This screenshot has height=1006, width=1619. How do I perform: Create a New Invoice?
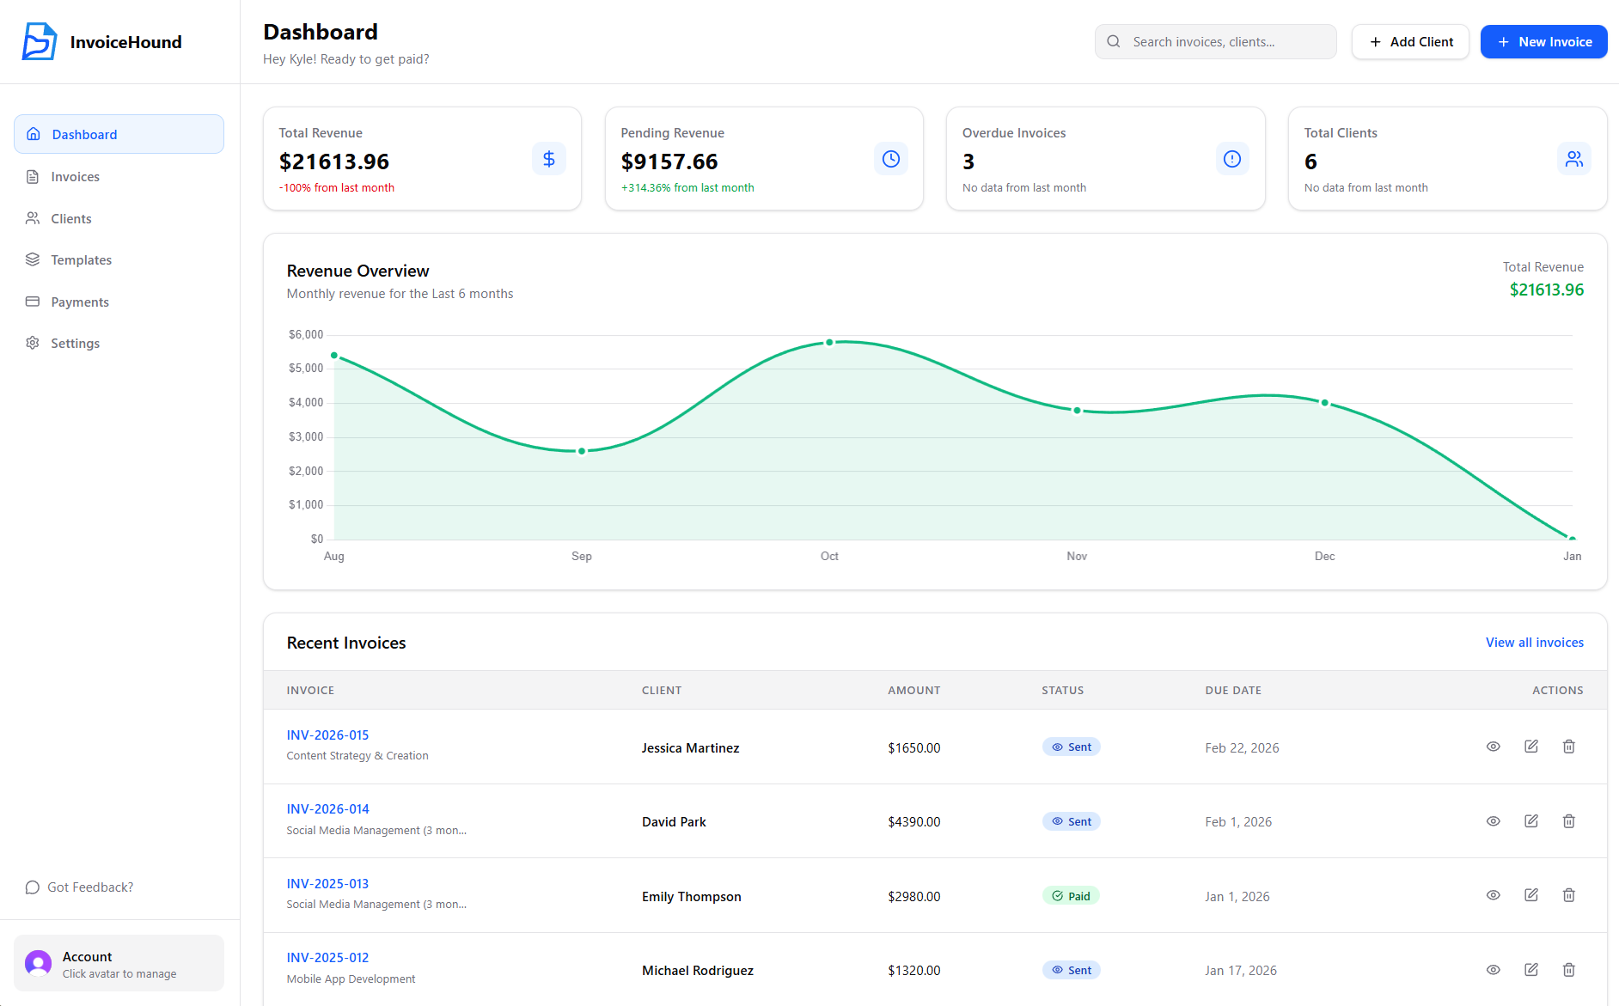[x=1543, y=41]
